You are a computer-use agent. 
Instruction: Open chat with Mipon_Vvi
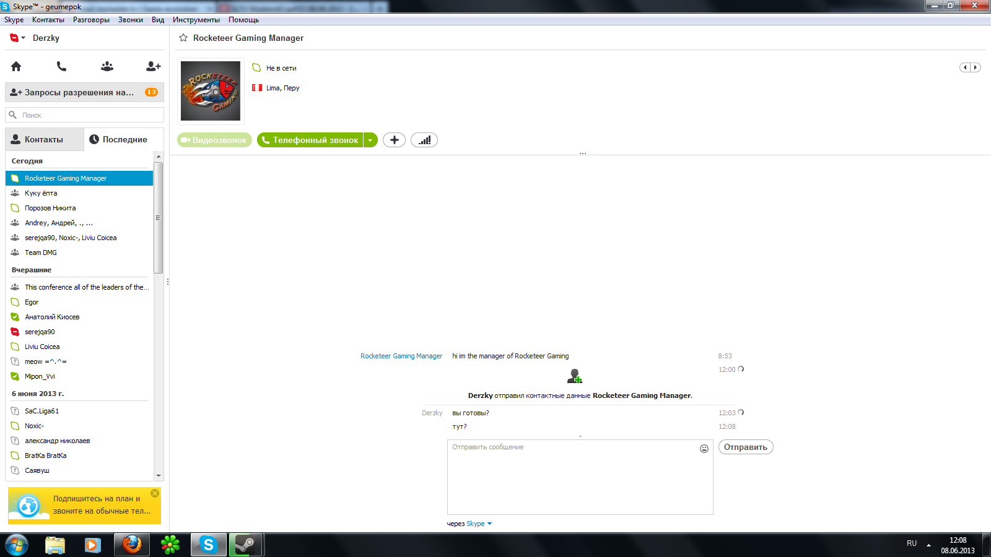click(x=79, y=376)
